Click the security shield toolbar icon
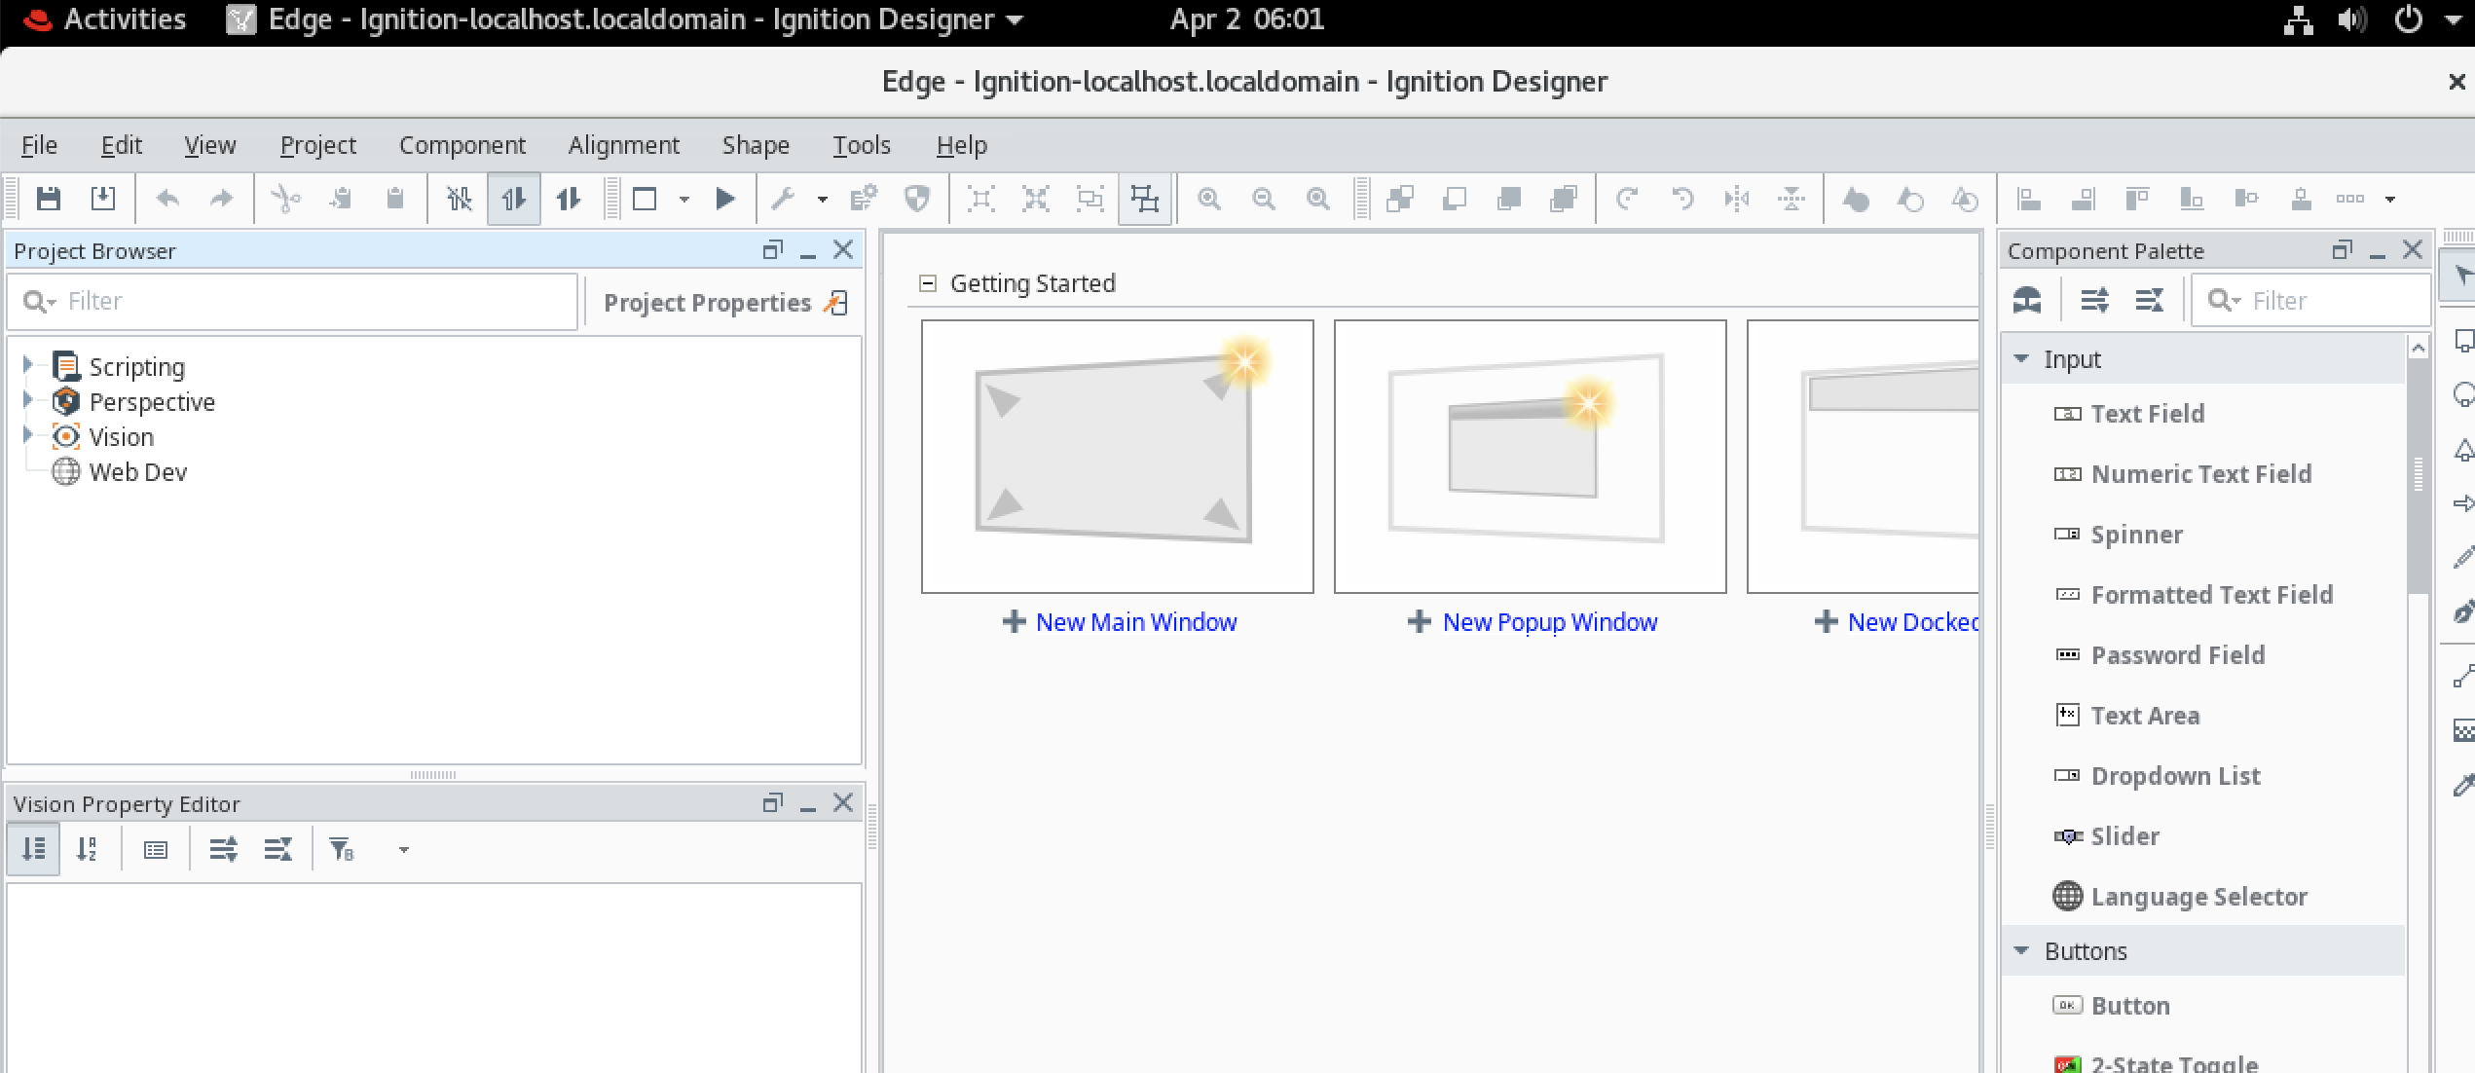This screenshot has height=1073, width=2475. 916,199
